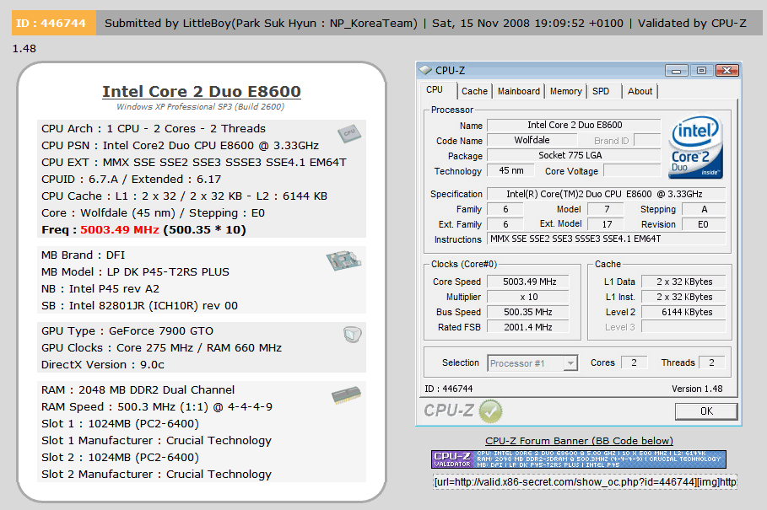Click 'Version 1.48' text in CPU-Z window
Screen dimensions: 767x510
697,389
